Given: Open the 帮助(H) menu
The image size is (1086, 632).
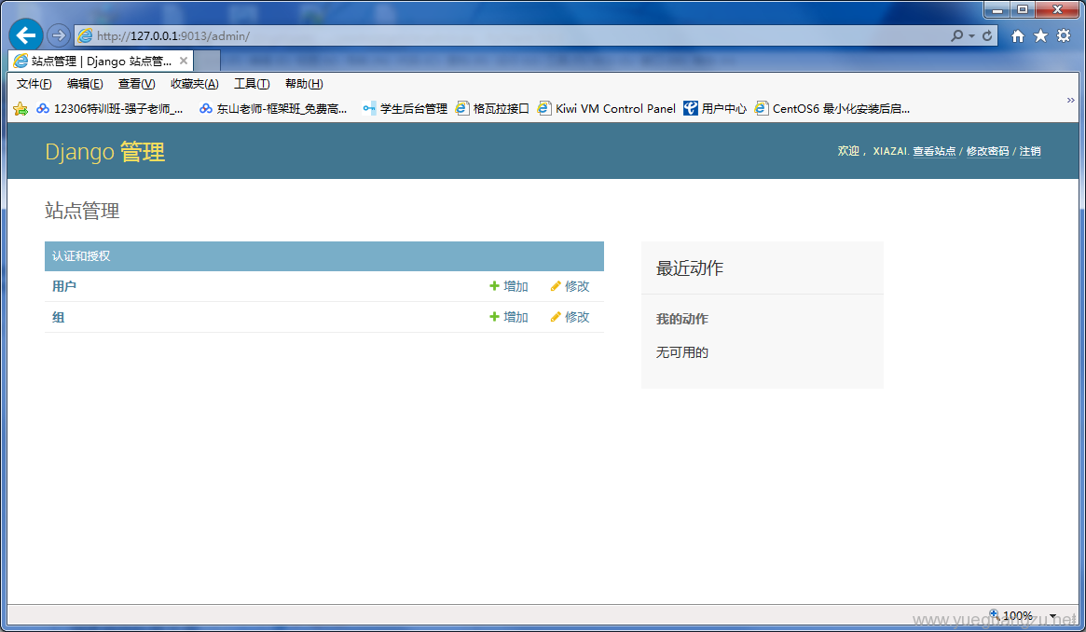Looking at the screenshot, I should point(304,84).
